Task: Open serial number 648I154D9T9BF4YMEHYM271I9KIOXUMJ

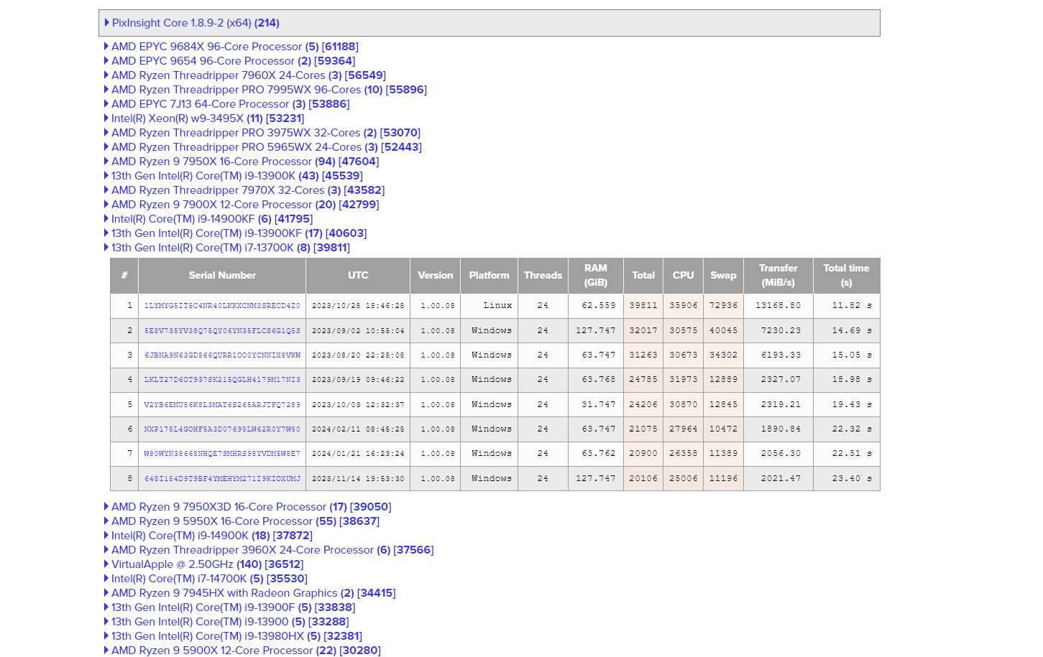Action: 222,479
